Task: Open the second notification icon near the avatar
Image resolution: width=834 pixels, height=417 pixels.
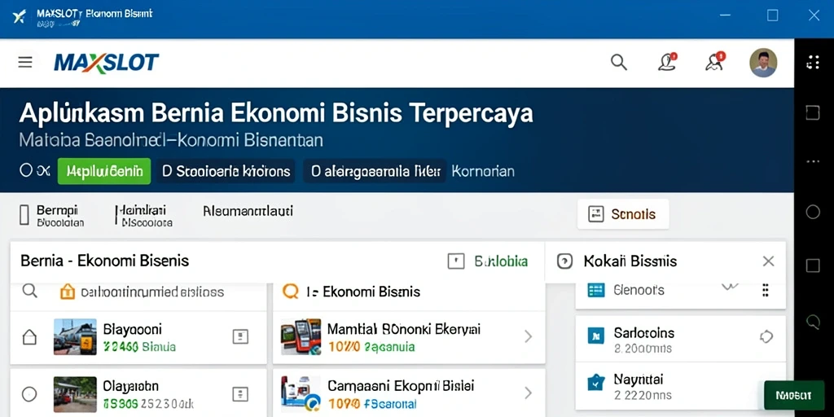Action: point(714,62)
